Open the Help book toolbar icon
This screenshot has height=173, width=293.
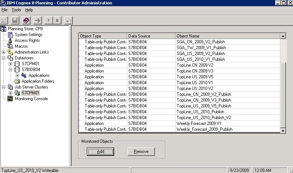(x=26, y=20)
